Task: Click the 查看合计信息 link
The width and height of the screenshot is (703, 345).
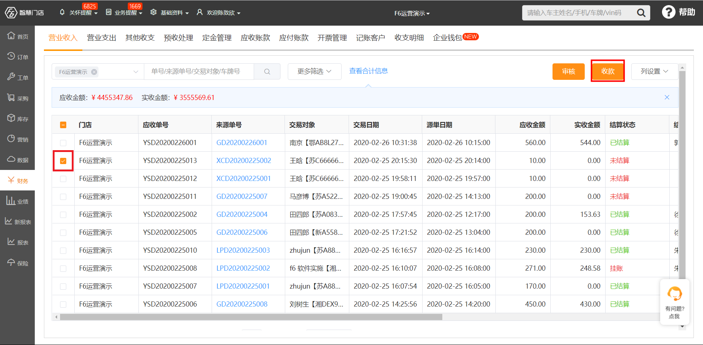Action: 368,71
